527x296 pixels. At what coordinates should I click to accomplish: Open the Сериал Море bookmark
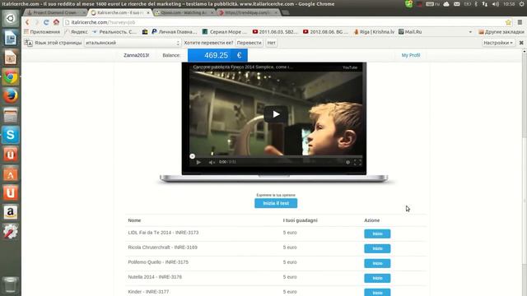point(225,32)
